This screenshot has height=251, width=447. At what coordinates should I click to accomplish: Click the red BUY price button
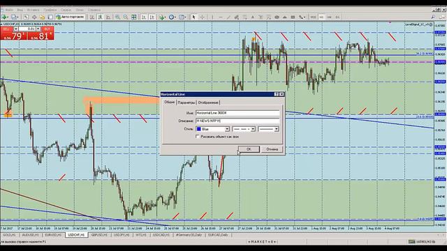pos(41,33)
